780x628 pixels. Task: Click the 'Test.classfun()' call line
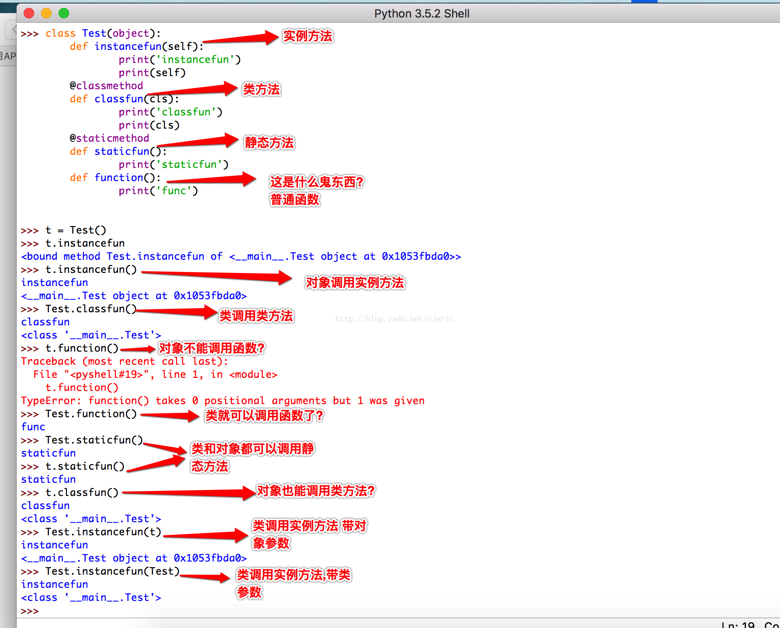[91, 309]
